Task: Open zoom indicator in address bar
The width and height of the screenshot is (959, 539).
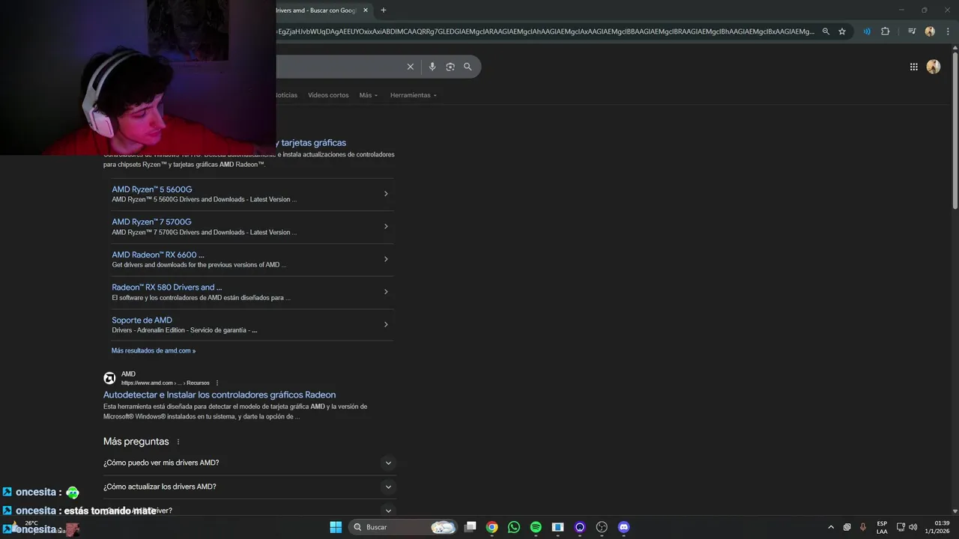Action: pyautogui.click(x=826, y=31)
